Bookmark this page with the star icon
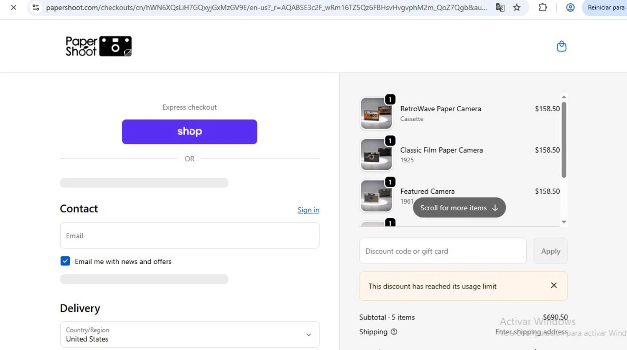Viewport: 627px width, 350px height. 517,8
